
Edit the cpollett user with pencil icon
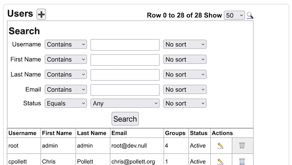click(221, 161)
